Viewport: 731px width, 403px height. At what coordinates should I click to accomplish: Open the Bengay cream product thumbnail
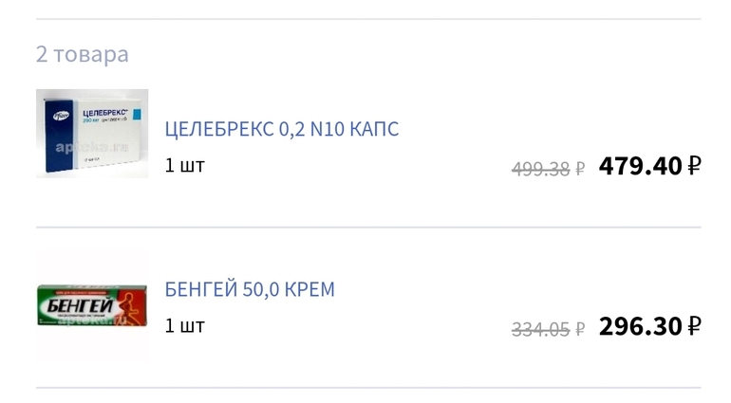tap(92, 307)
